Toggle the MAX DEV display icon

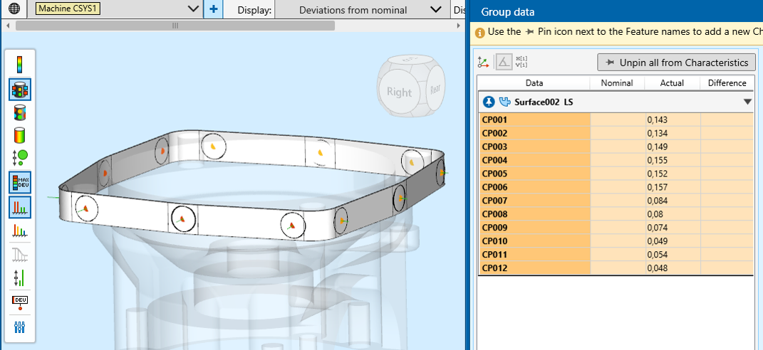click(19, 182)
